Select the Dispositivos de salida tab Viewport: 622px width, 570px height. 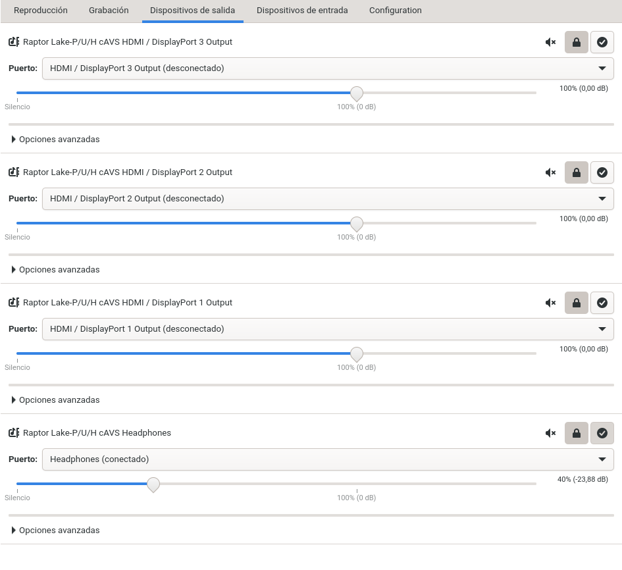(192, 11)
